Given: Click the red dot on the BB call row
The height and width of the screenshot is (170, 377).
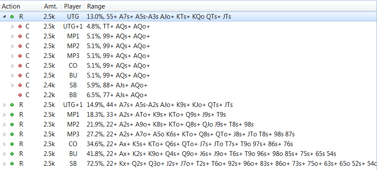Looking at the screenshot, I should [20, 95].
